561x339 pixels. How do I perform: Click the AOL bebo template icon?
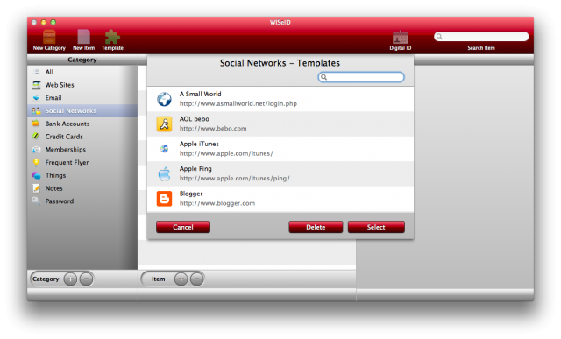point(164,124)
